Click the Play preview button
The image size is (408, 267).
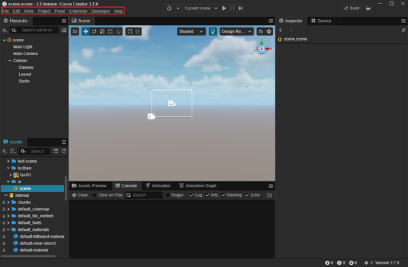click(x=224, y=8)
